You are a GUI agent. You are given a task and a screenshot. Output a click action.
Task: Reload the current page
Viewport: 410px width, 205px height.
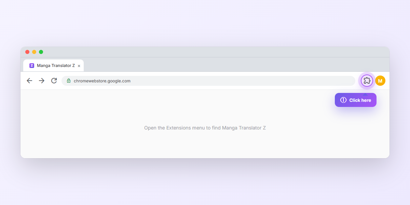coord(54,81)
